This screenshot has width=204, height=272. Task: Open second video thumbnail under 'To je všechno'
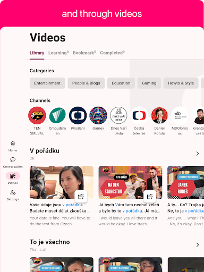pos(130,265)
